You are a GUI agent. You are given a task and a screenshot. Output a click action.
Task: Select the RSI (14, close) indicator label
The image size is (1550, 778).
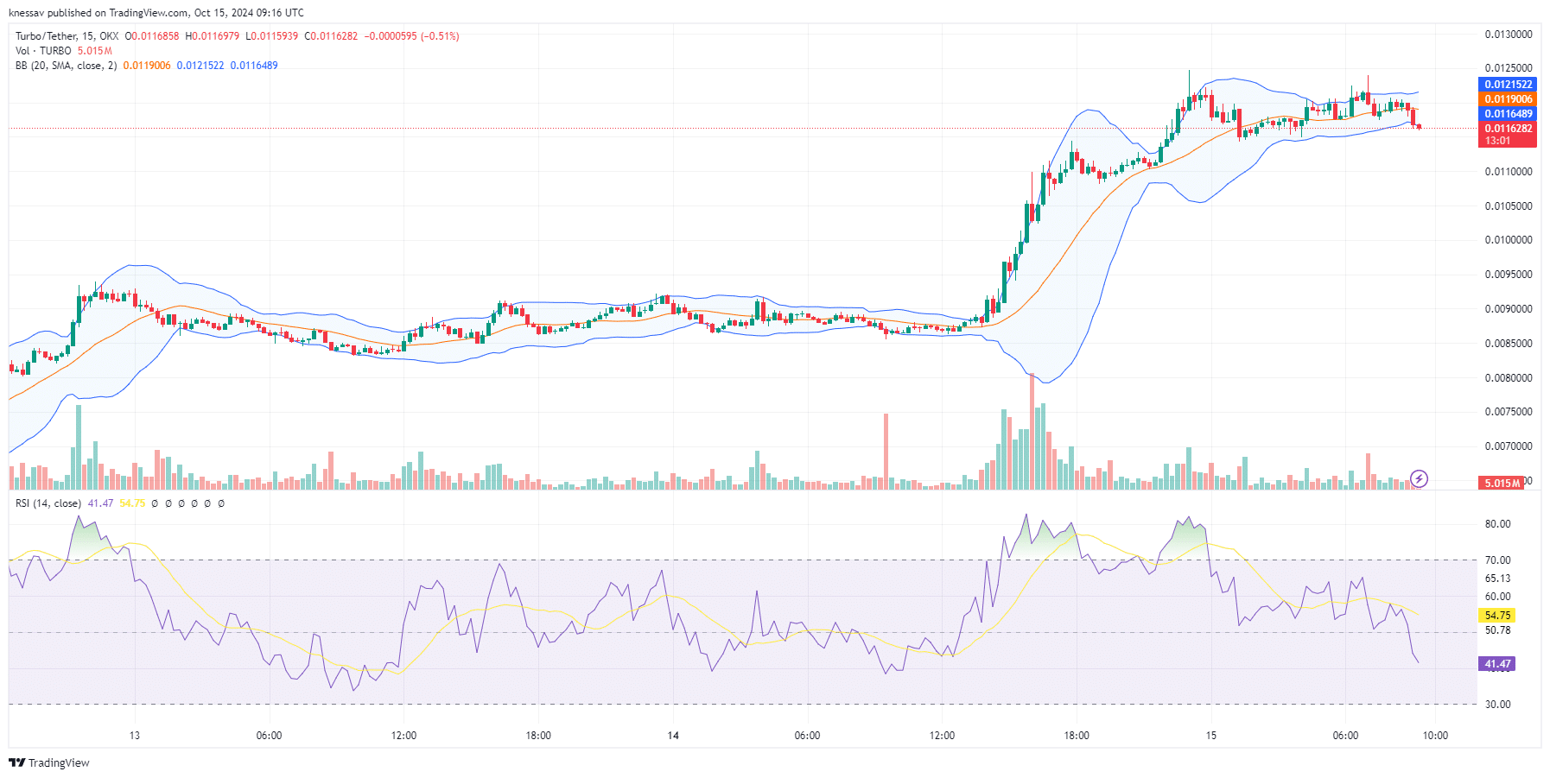[x=48, y=503]
